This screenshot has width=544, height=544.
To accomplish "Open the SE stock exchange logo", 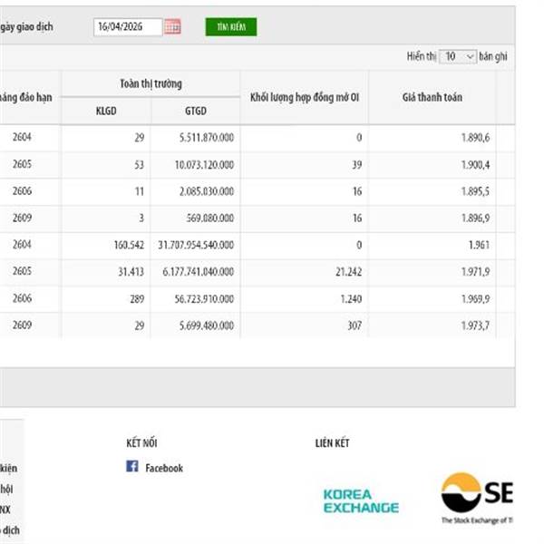I will tap(477, 497).
